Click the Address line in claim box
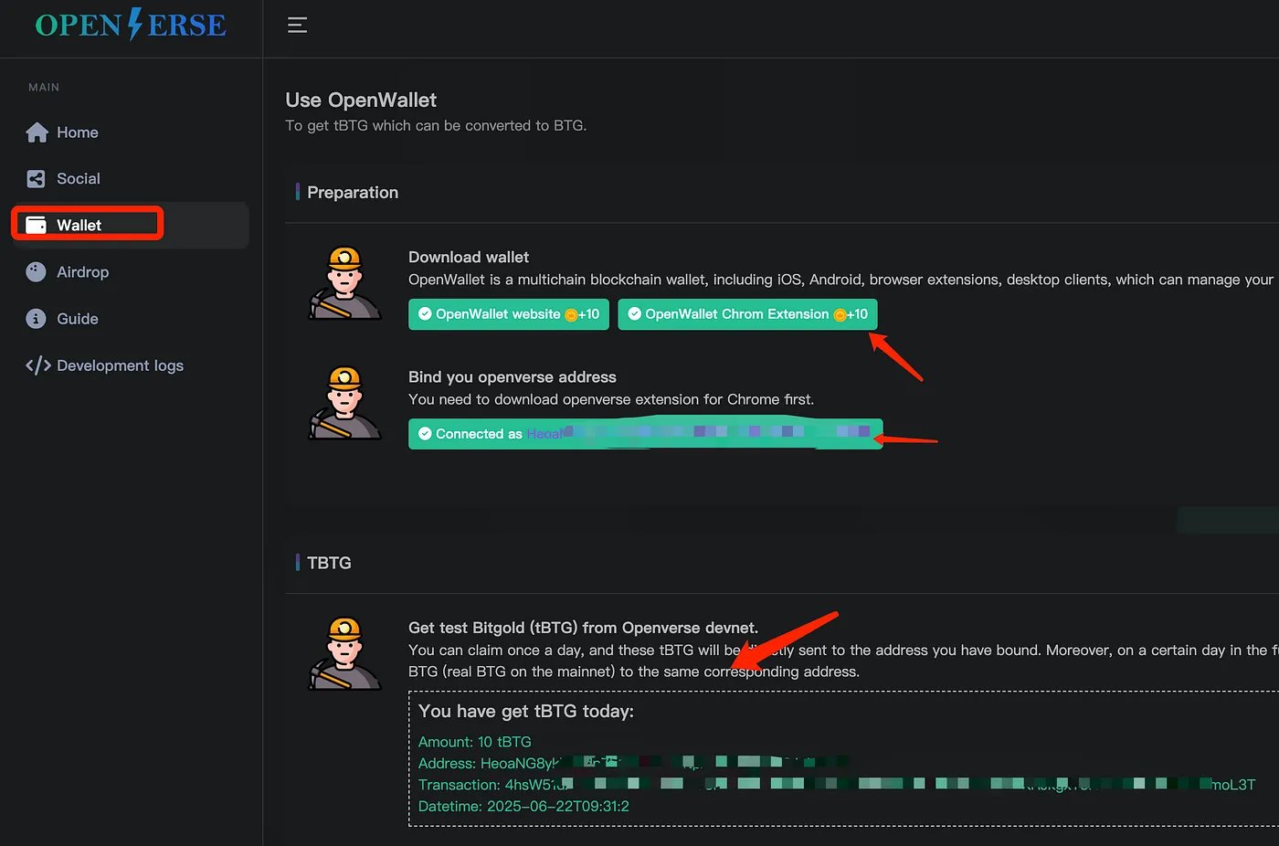The width and height of the screenshot is (1279, 846). click(x=633, y=763)
